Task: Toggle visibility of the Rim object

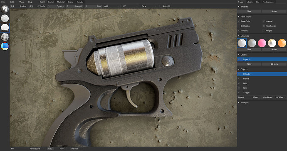Action: pos(239,88)
